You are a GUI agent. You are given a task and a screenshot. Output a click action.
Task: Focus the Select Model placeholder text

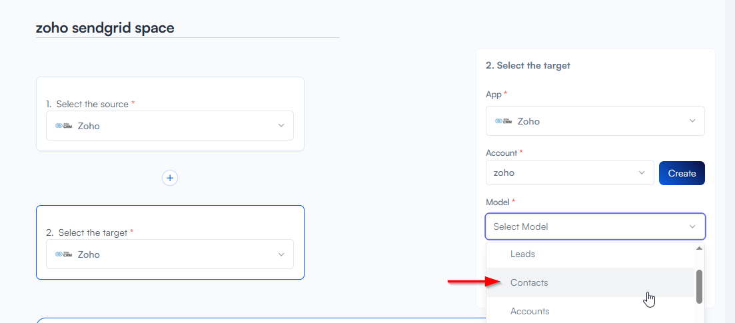pyautogui.click(x=520, y=226)
